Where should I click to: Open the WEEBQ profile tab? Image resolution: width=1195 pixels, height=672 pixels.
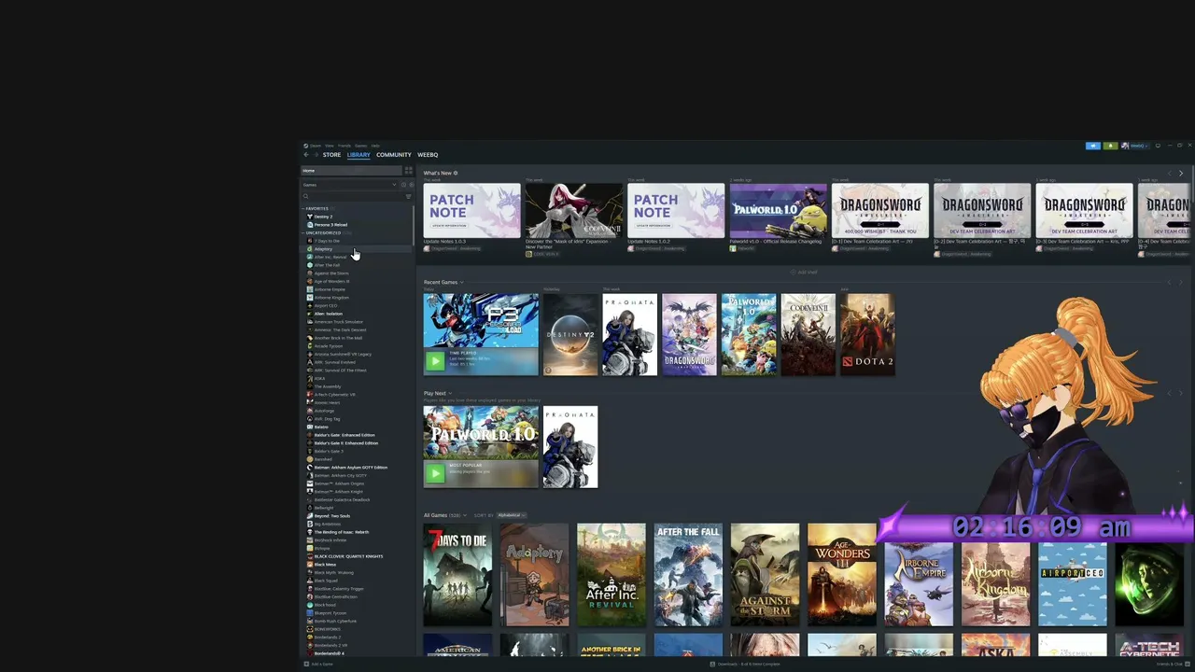pyautogui.click(x=428, y=155)
